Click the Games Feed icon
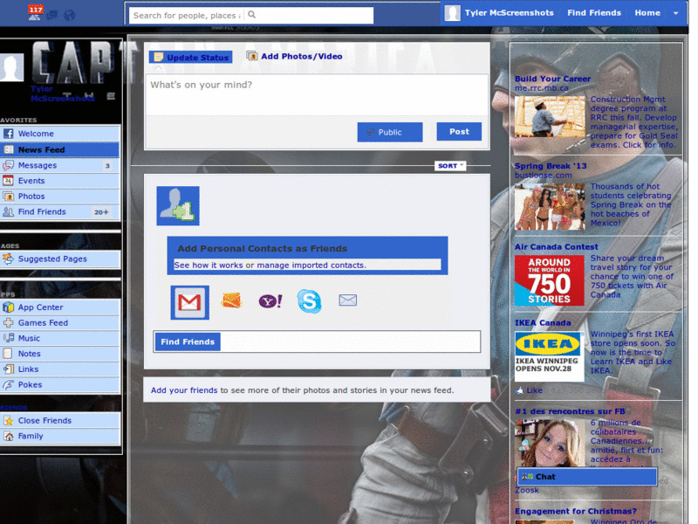The height and width of the screenshot is (524, 698). 8,322
